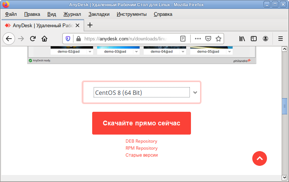Open the Правка menu
This screenshot has height=182, width=289.
coord(32,14)
